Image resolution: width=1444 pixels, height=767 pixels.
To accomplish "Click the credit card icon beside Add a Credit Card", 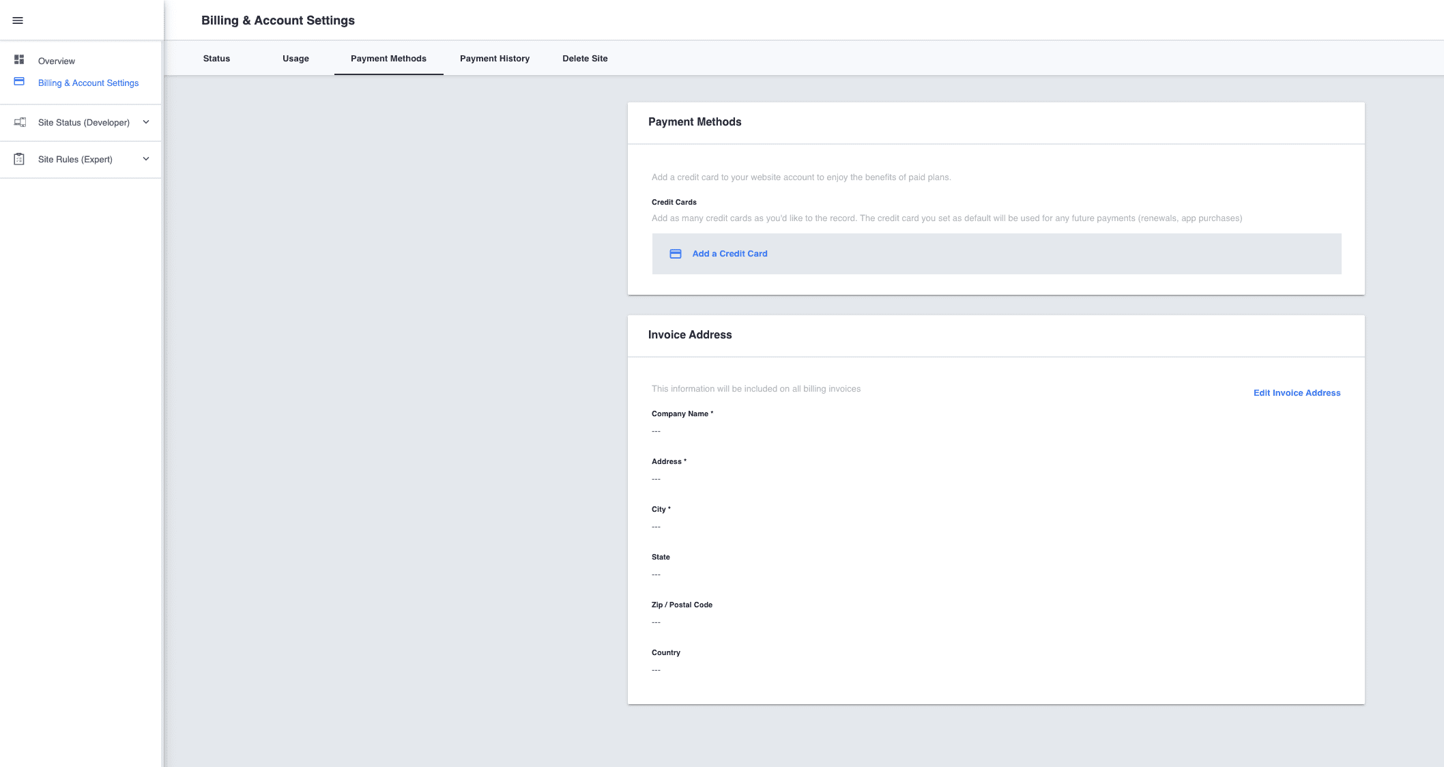I will tap(675, 254).
